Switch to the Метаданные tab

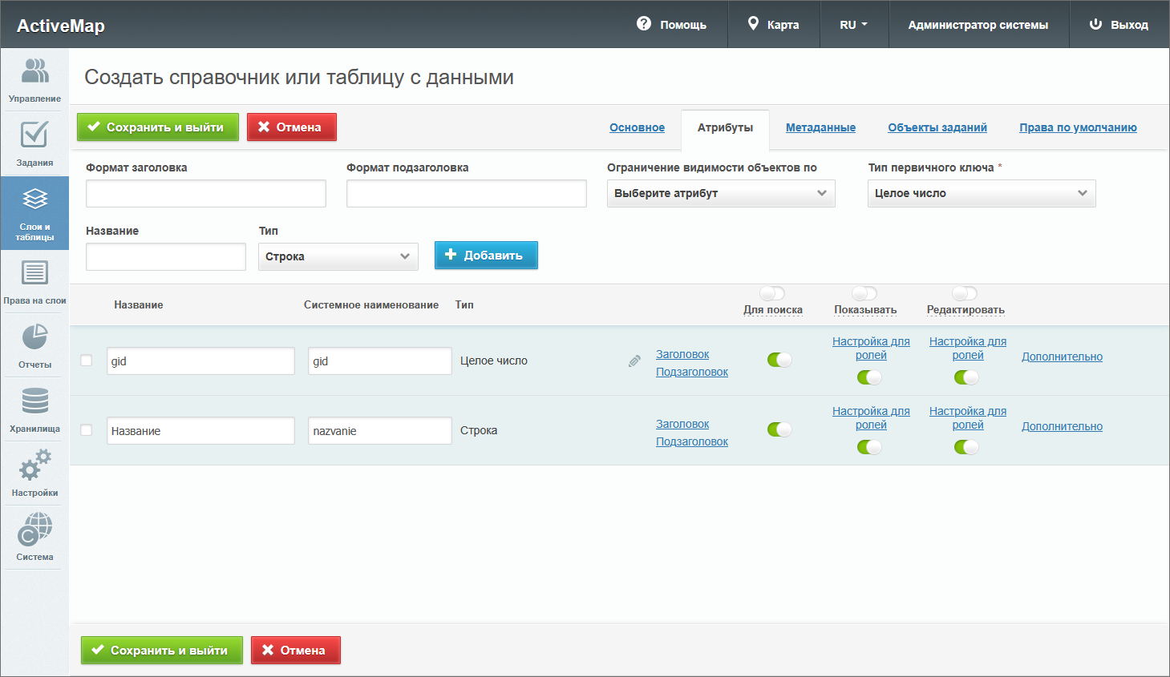coord(820,127)
